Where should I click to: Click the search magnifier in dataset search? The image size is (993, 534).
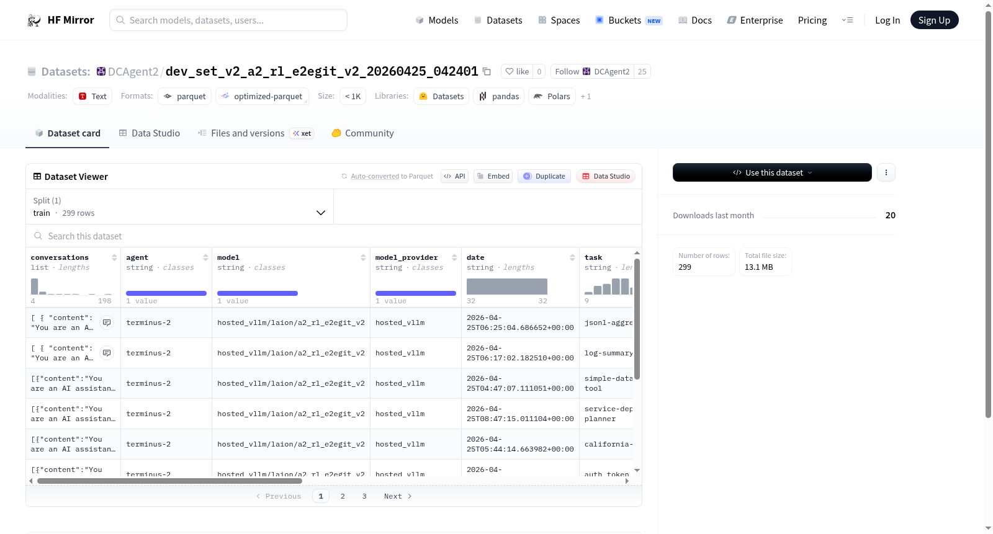point(38,236)
